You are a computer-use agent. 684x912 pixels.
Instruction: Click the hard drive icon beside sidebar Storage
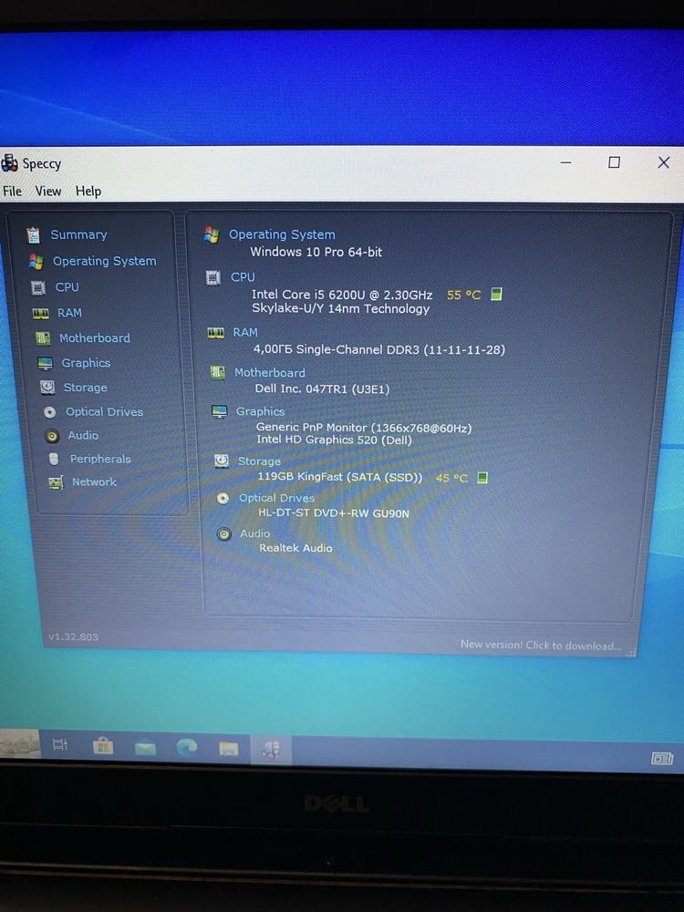47,388
